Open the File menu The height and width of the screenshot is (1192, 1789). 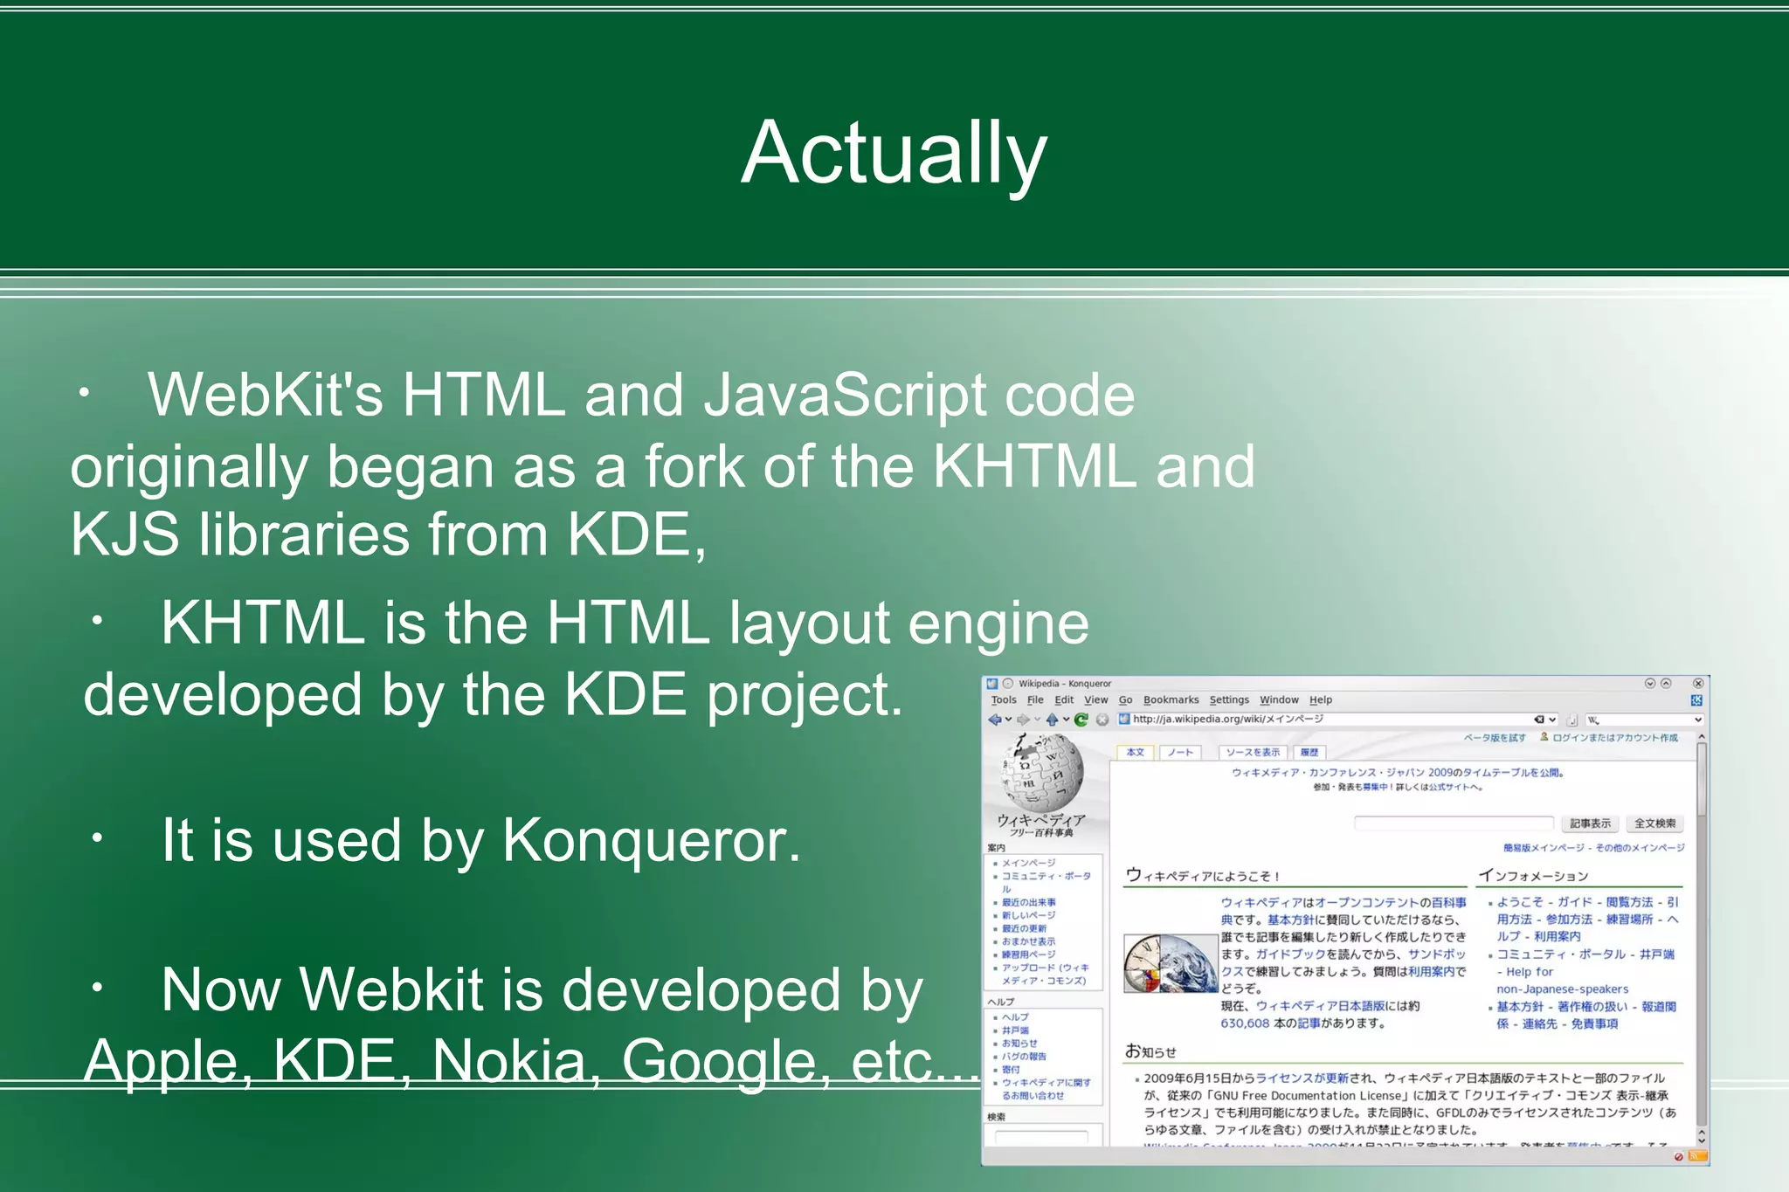tap(1035, 700)
